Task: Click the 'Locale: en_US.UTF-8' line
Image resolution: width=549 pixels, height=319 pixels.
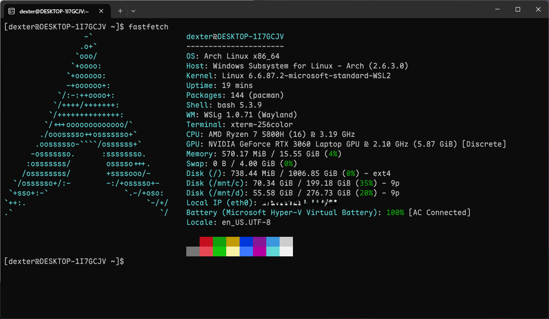Action: pos(228,223)
